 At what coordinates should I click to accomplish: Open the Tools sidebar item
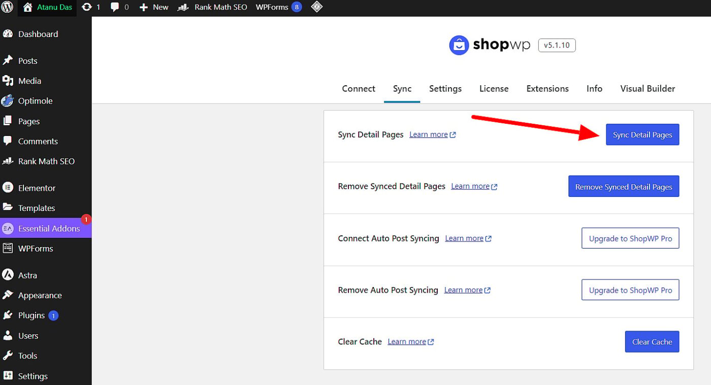click(x=46, y=356)
